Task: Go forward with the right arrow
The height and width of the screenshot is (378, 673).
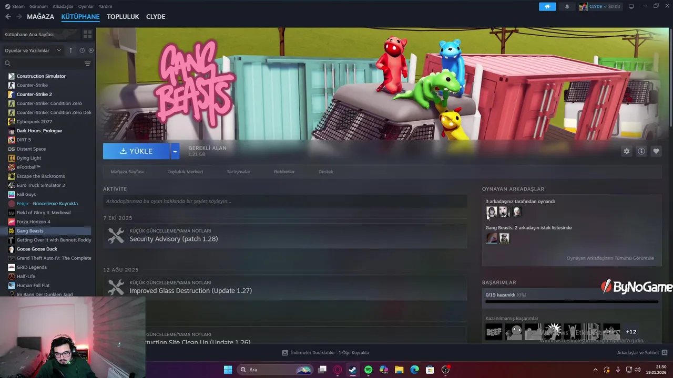Action: point(19,17)
